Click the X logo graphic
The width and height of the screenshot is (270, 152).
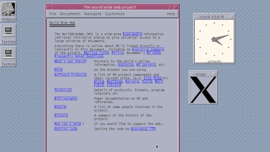[x=203, y=90]
